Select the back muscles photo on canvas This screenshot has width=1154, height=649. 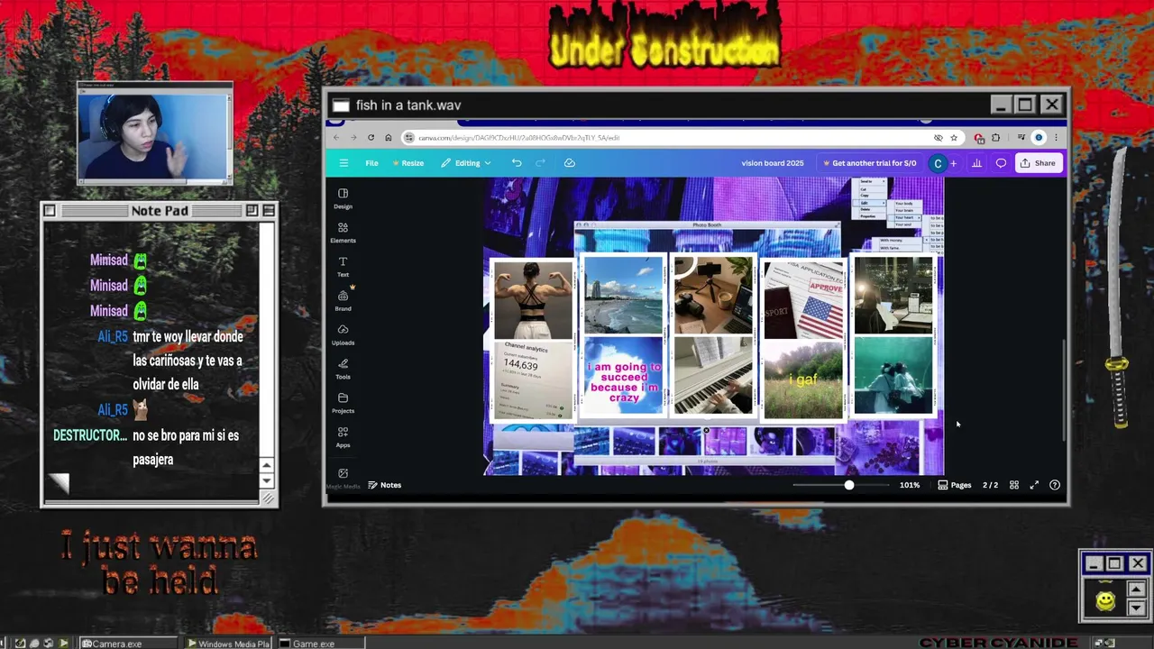tap(532, 300)
